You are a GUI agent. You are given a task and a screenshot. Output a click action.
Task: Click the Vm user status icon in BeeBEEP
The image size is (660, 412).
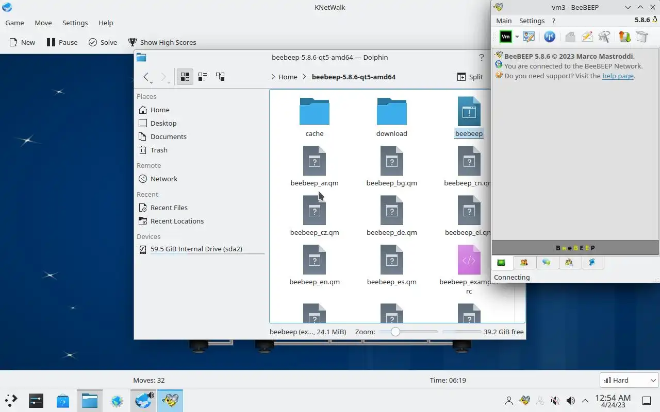point(506,37)
